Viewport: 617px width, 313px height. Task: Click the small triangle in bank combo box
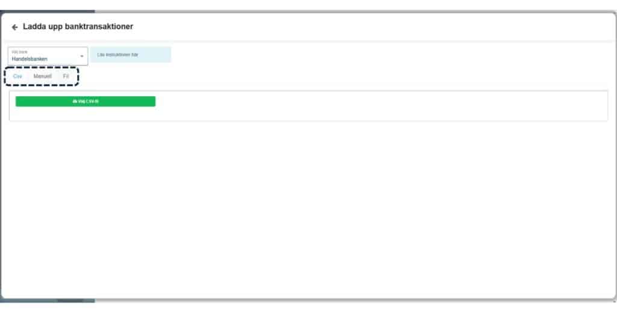(82, 56)
